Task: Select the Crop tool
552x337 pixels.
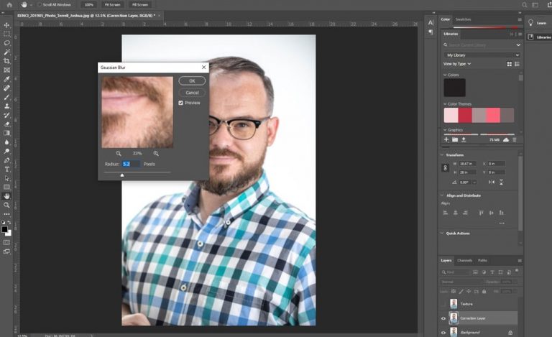Action: [x=6, y=61]
